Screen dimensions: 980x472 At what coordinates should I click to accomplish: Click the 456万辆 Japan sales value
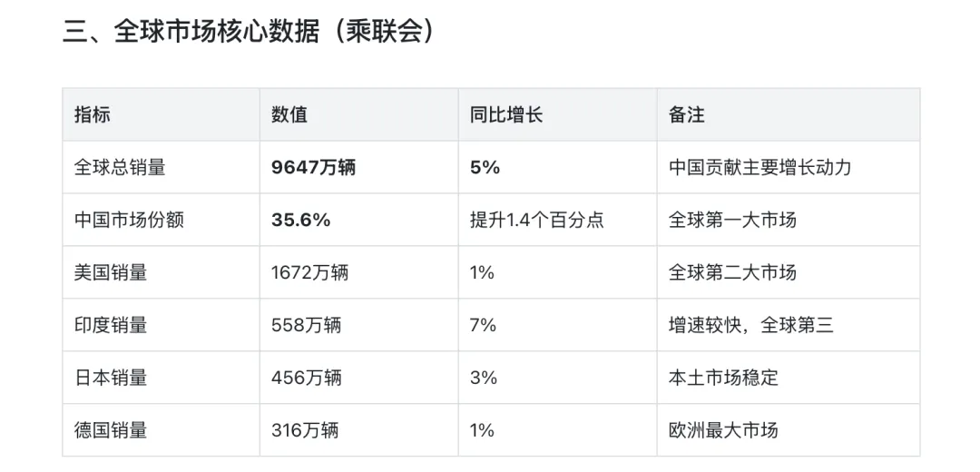(x=306, y=378)
